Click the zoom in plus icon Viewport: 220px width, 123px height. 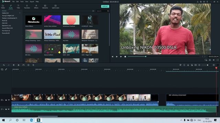(x=214, y=65)
